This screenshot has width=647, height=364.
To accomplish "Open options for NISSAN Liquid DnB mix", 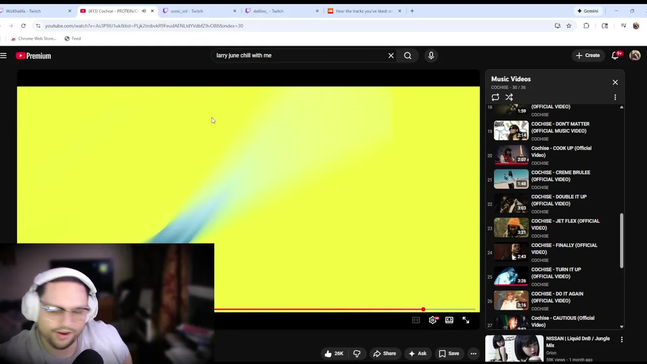I will [x=622, y=340].
